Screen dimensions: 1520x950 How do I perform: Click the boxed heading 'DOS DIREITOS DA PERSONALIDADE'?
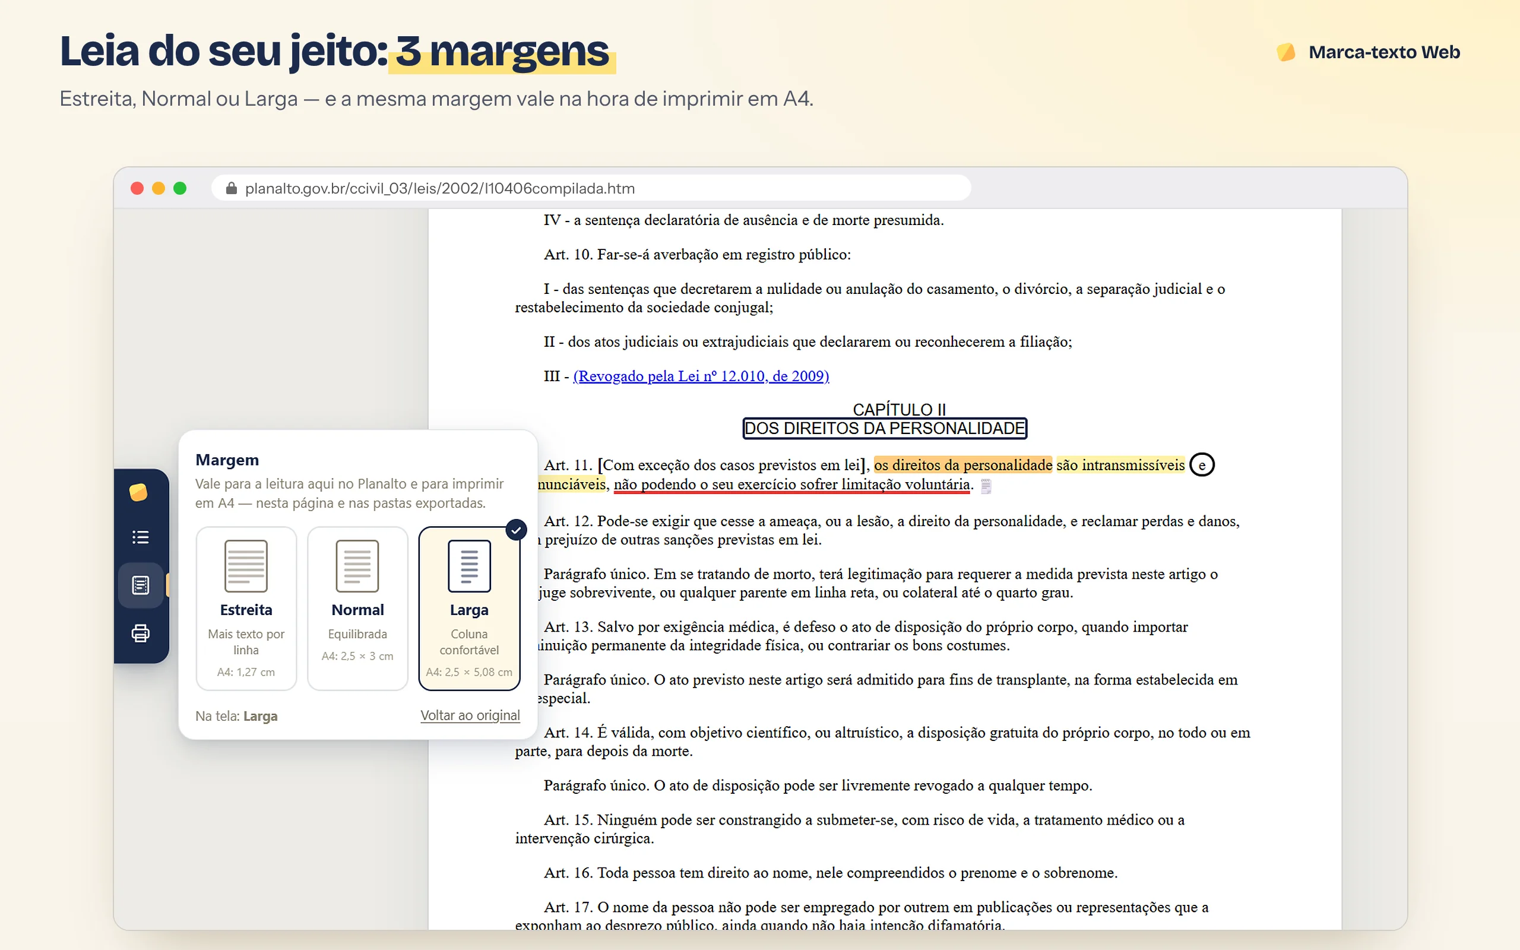pos(884,429)
